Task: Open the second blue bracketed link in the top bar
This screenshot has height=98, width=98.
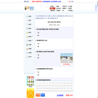Action: 56,2
